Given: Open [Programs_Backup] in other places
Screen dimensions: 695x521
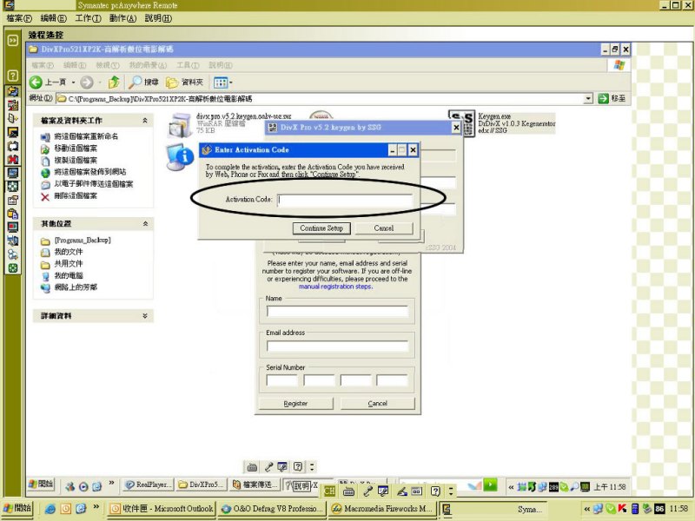Looking at the screenshot, I should (83, 241).
